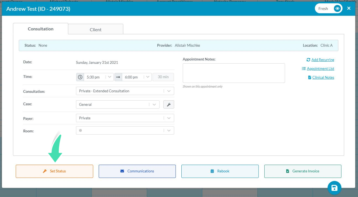Click the document icon beside Clinical Notes
This screenshot has width=358, height=197.
pos(310,77)
